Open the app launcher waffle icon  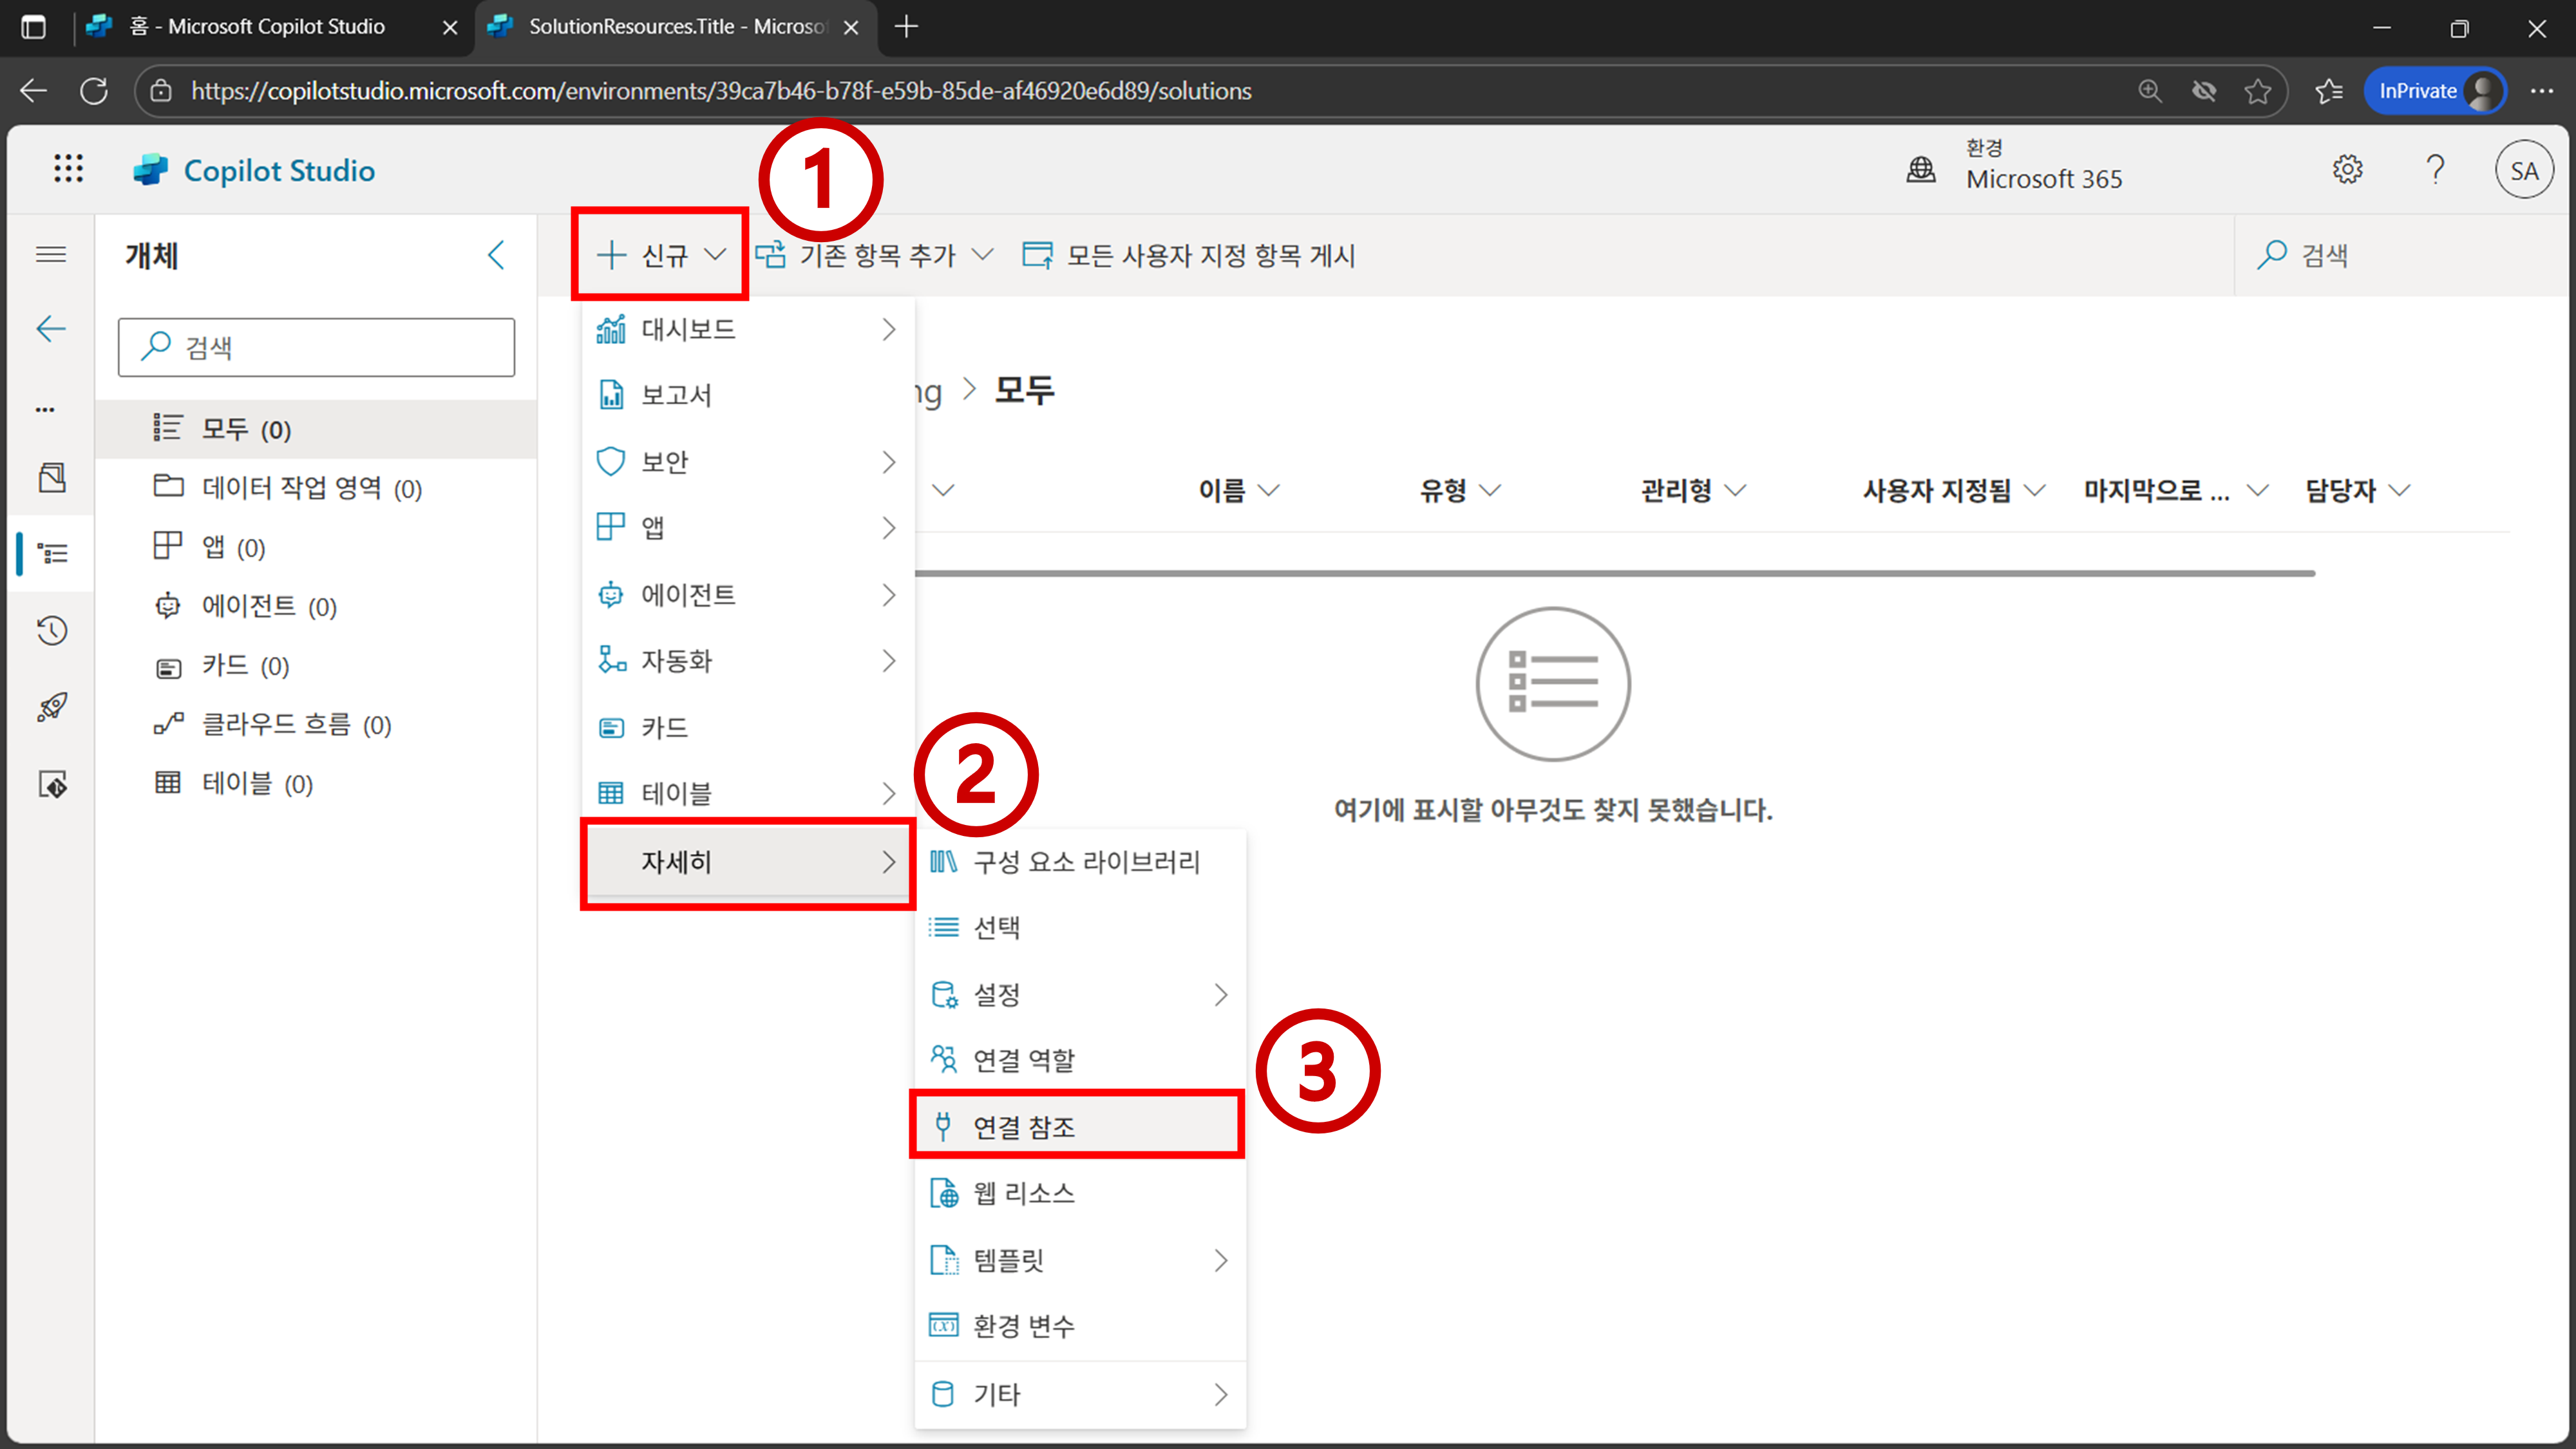point(68,169)
